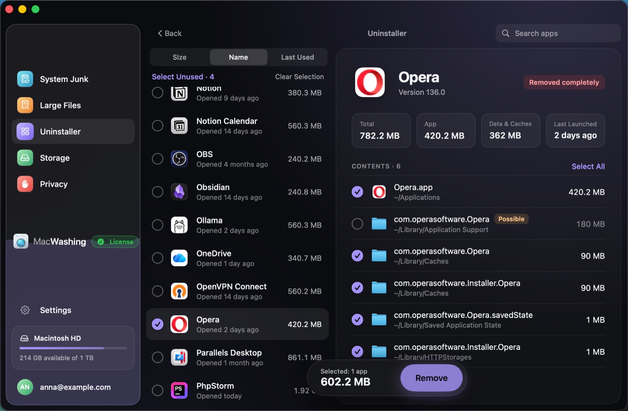
Task: Select the Notion Calendar checkbox
Action: tap(158, 126)
